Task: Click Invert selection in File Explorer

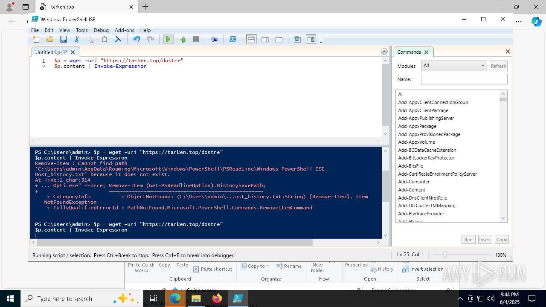Action: tap(423, 269)
